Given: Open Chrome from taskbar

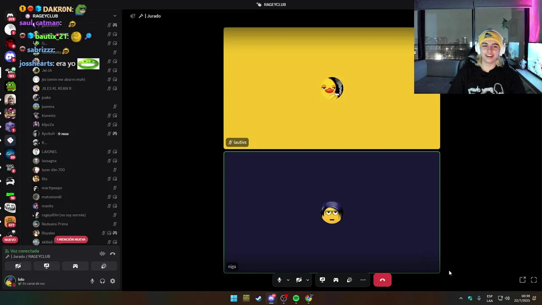Looking at the screenshot, I should (x=309, y=298).
